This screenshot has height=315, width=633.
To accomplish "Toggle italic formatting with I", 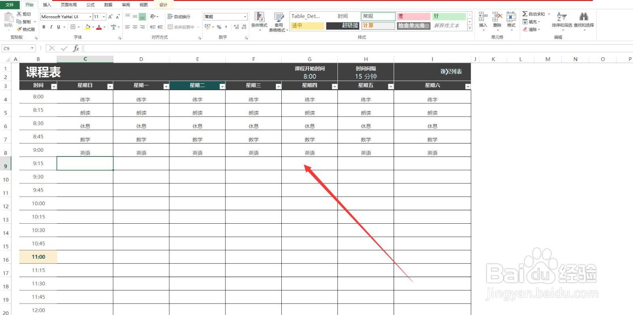I will [x=51, y=27].
